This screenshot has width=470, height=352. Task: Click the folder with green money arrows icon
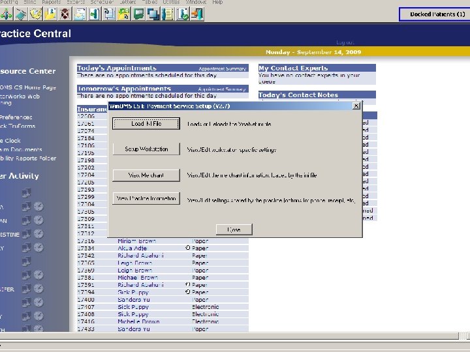coord(124,14)
